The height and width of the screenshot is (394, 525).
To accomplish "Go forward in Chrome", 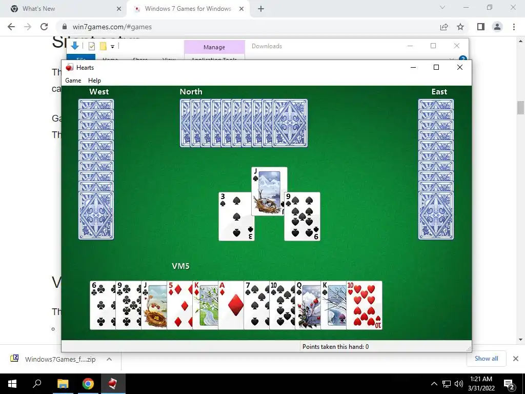I will [28, 27].
